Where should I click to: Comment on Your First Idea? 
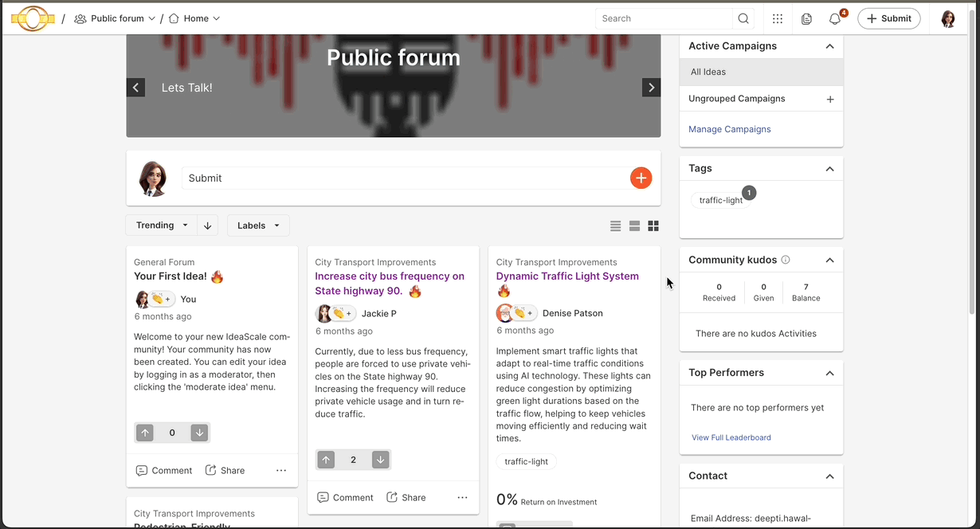tap(164, 471)
